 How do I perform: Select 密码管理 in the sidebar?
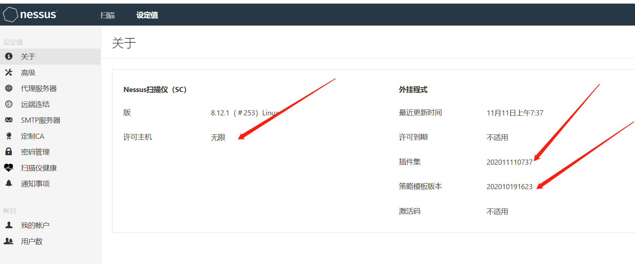(x=35, y=152)
